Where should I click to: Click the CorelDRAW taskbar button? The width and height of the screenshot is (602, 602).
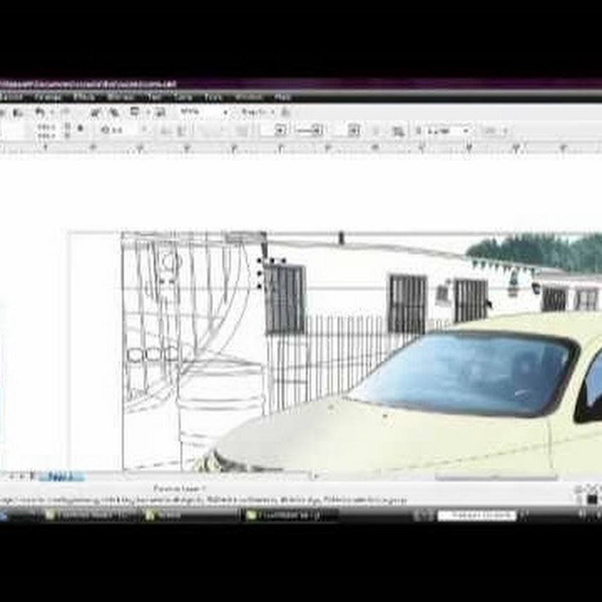pyautogui.click(x=288, y=516)
